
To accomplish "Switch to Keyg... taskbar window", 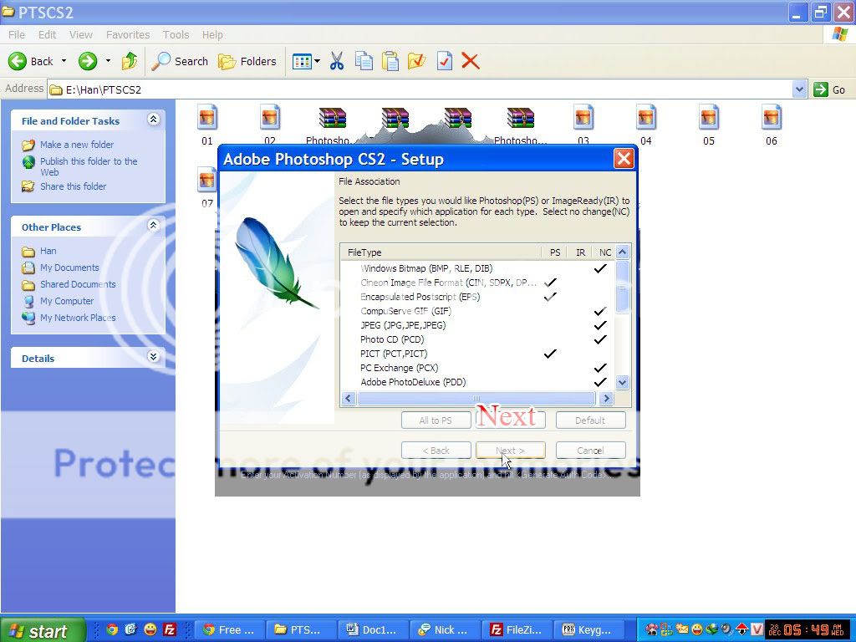I will pyautogui.click(x=588, y=630).
